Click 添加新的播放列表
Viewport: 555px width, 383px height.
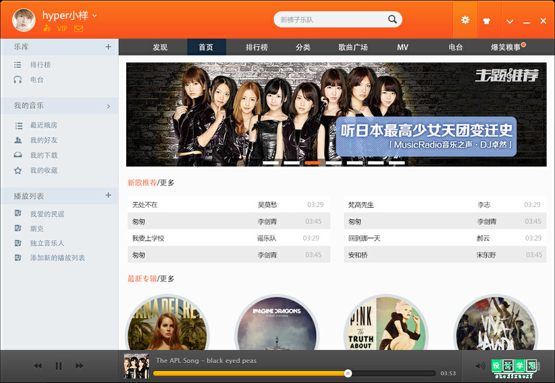pos(57,258)
